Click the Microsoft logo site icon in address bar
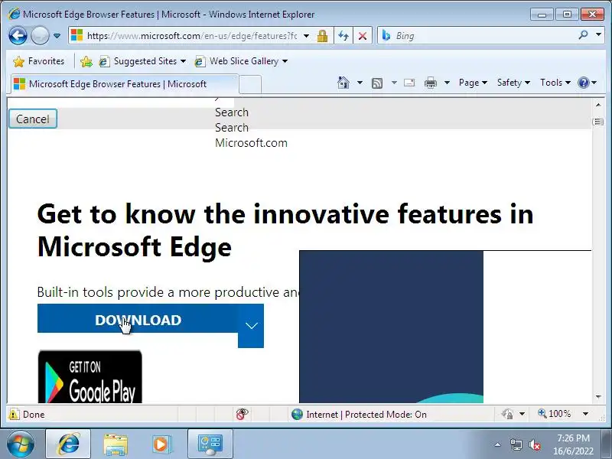The image size is (612, 459). pyautogui.click(x=77, y=35)
